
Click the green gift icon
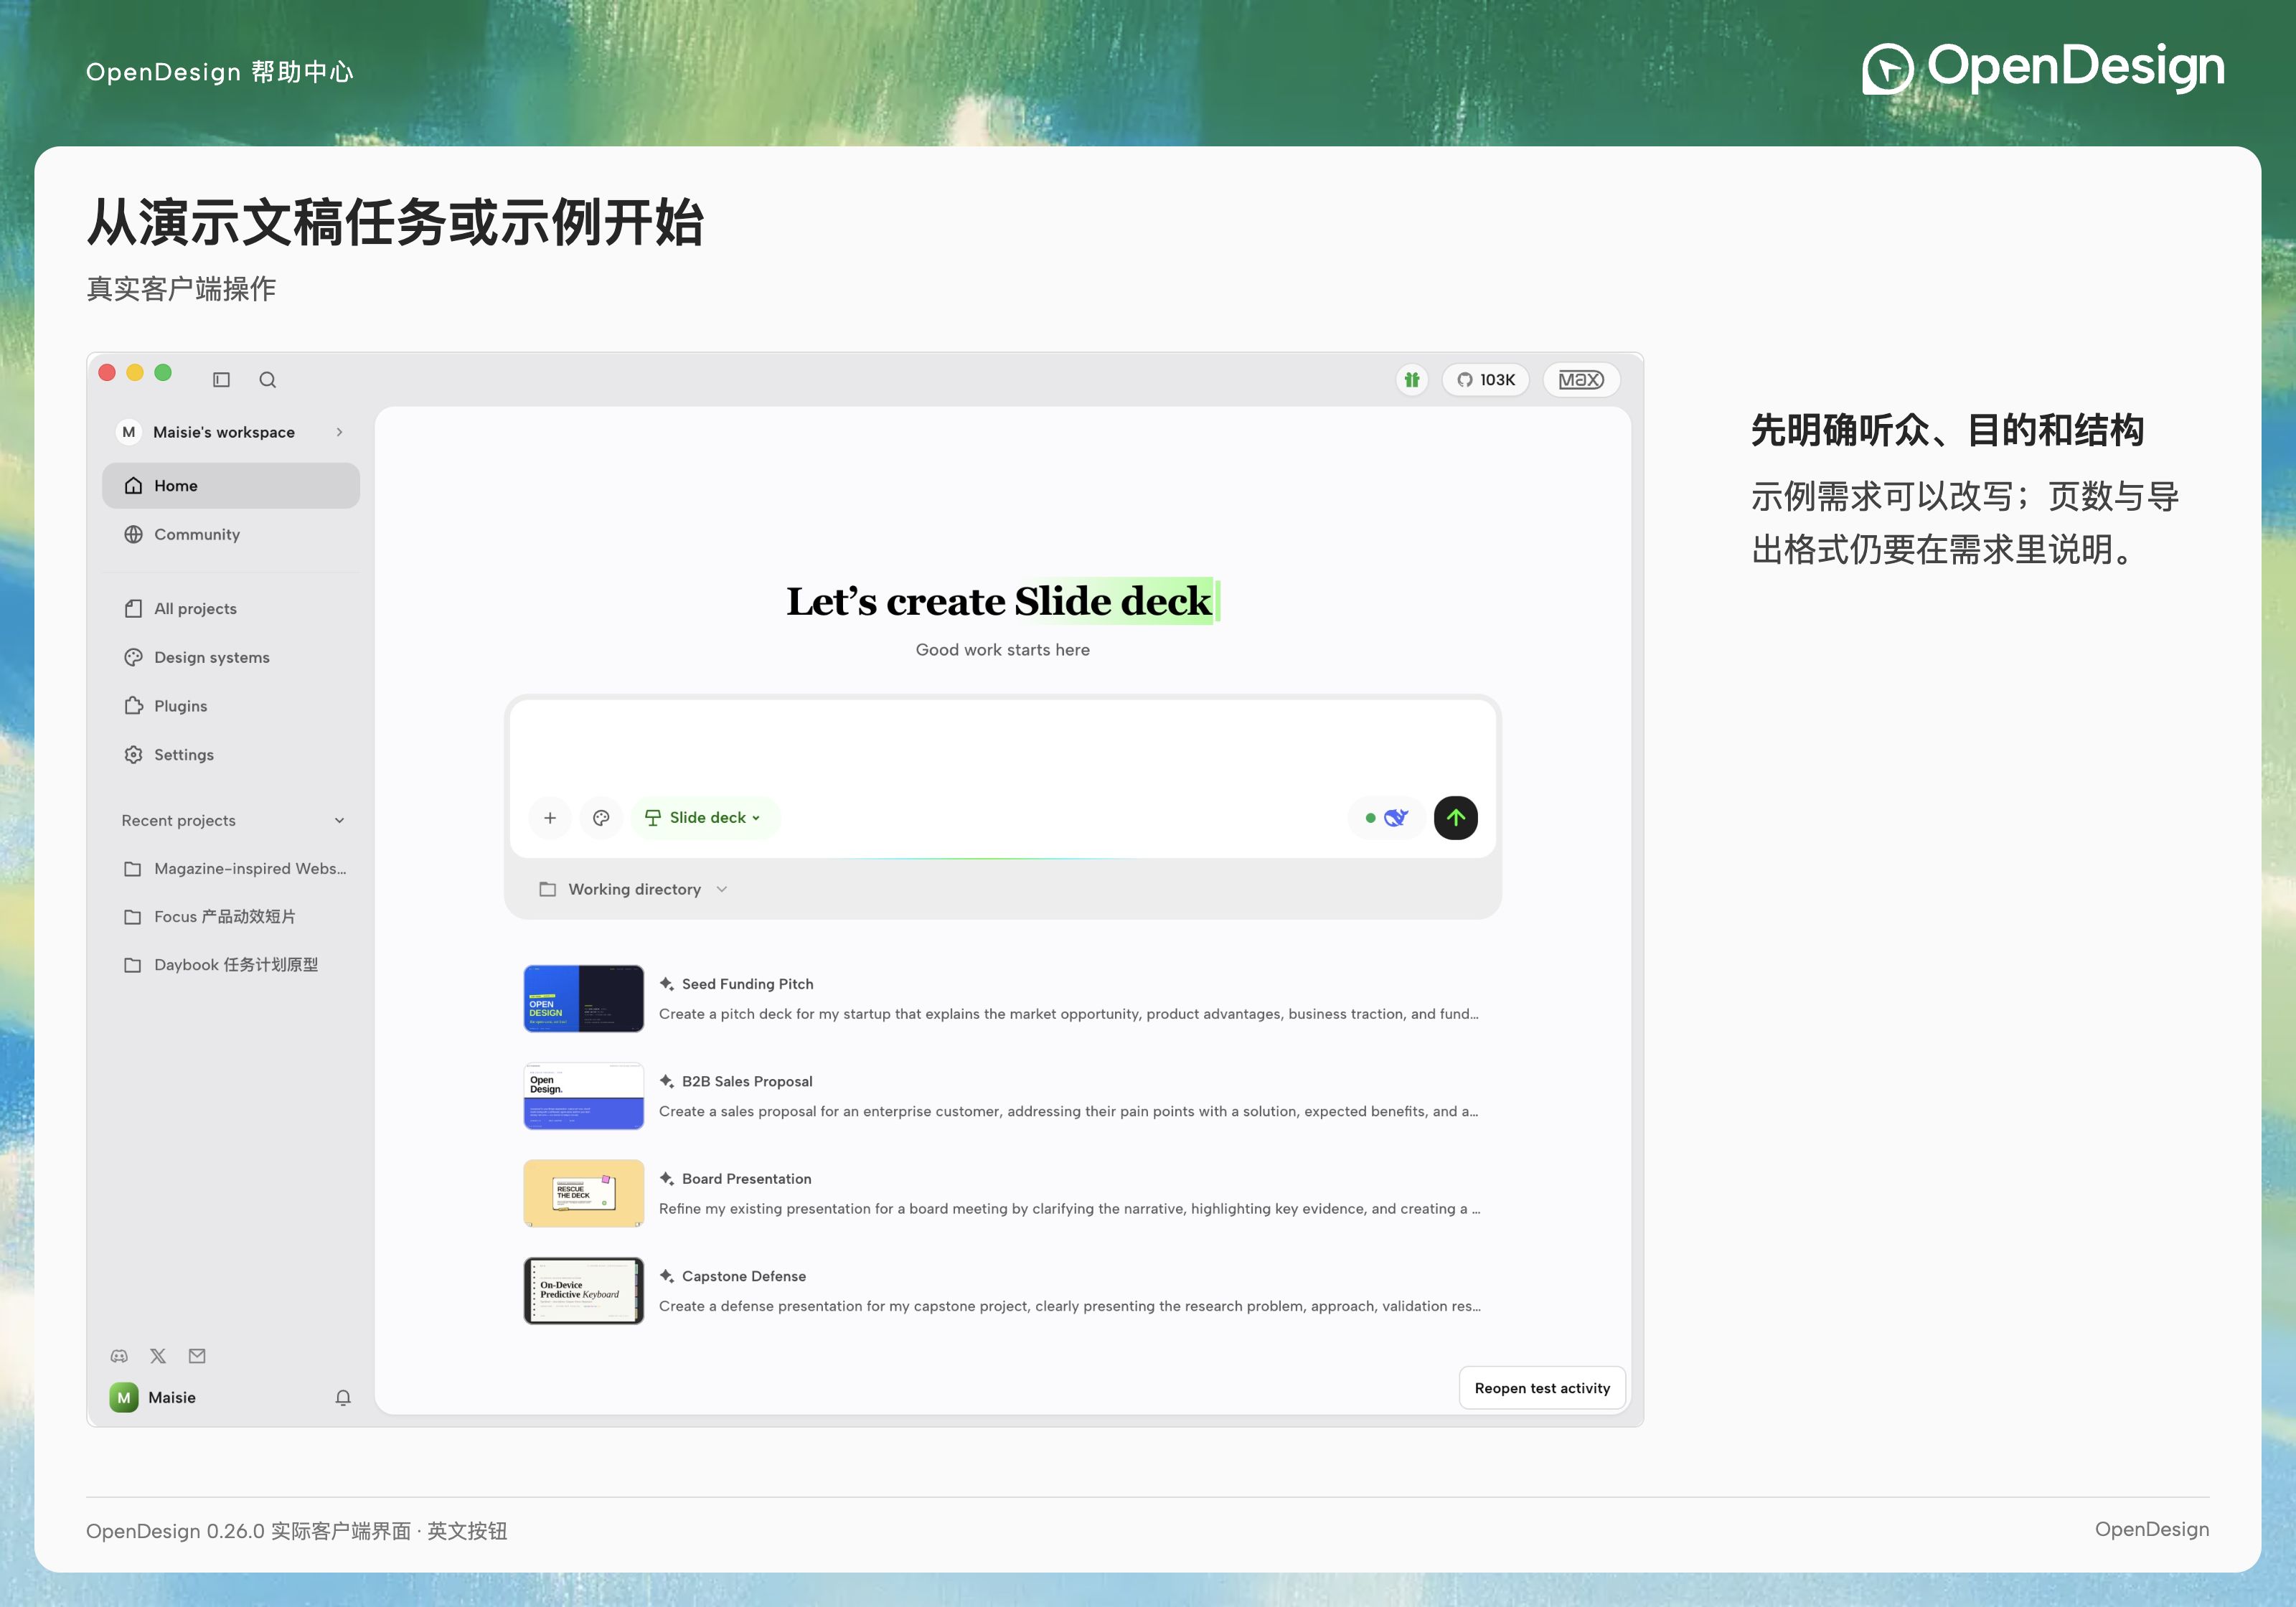pyautogui.click(x=1411, y=379)
